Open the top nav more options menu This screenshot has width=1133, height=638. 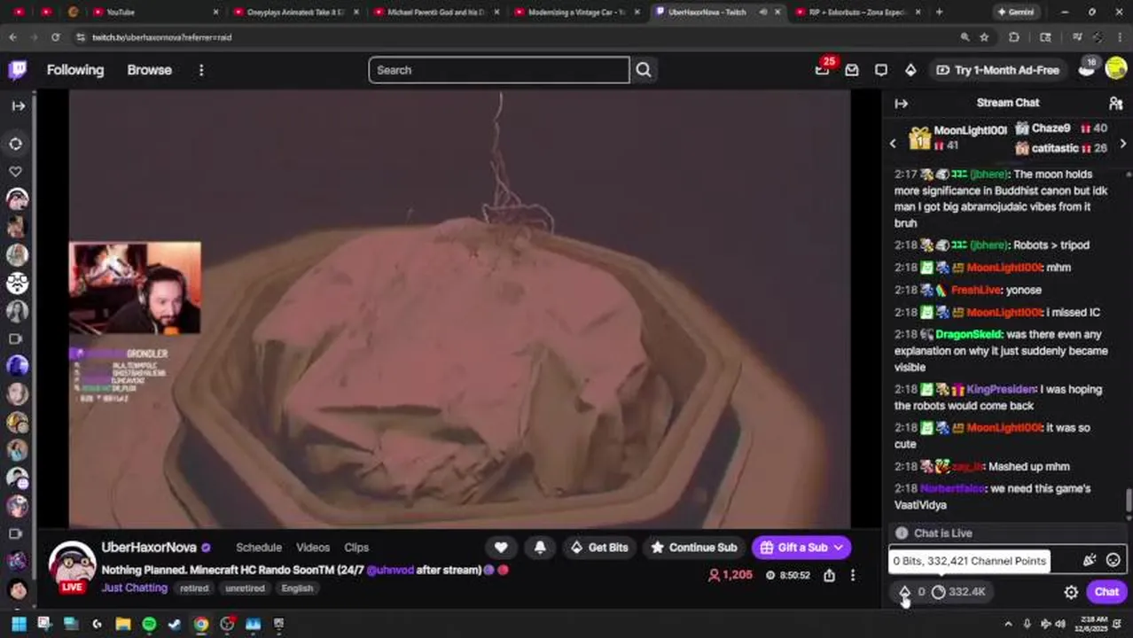[201, 70]
